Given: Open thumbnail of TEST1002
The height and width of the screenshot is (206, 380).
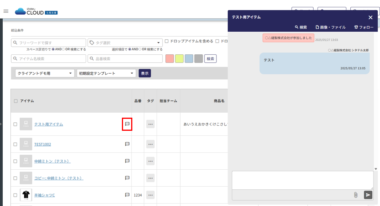Looking at the screenshot, I should [x=26, y=144].
